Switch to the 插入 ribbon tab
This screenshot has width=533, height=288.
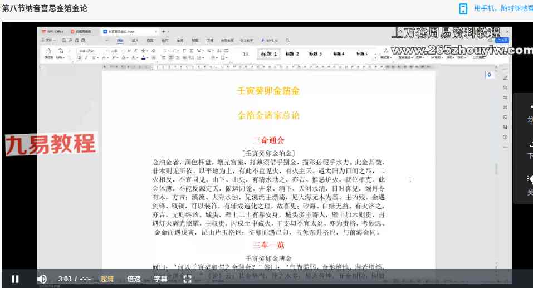pyautogui.click(x=135, y=41)
